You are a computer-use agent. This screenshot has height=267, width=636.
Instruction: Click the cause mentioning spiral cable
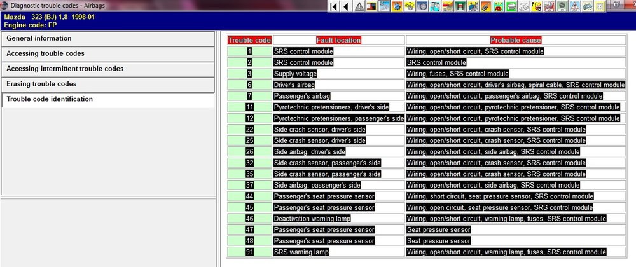click(x=516, y=85)
